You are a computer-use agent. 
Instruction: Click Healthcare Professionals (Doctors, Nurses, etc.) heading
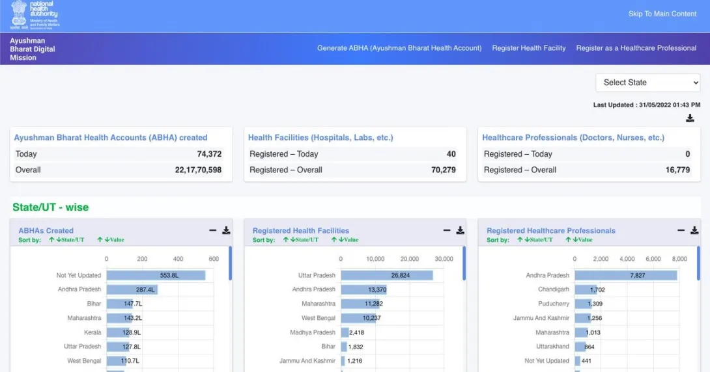point(573,137)
